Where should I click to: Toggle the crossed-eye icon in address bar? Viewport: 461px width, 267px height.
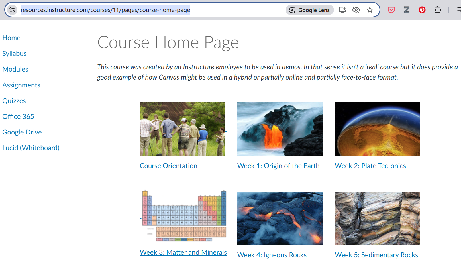tap(356, 10)
